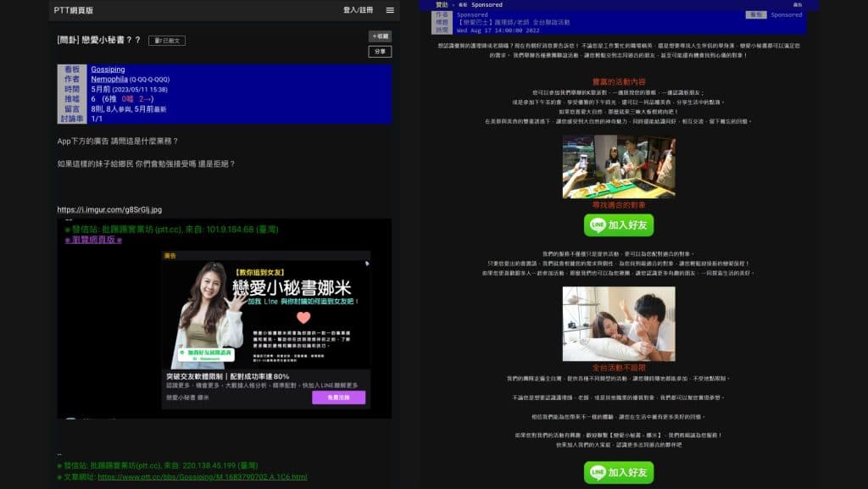Click the top green LINE 加入好友 button
The image size is (868, 489).
click(619, 225)
